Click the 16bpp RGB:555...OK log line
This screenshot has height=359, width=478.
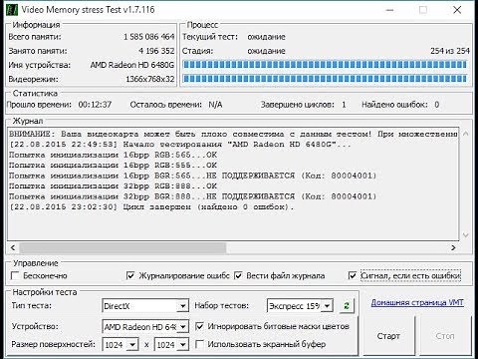click(113, 166)
